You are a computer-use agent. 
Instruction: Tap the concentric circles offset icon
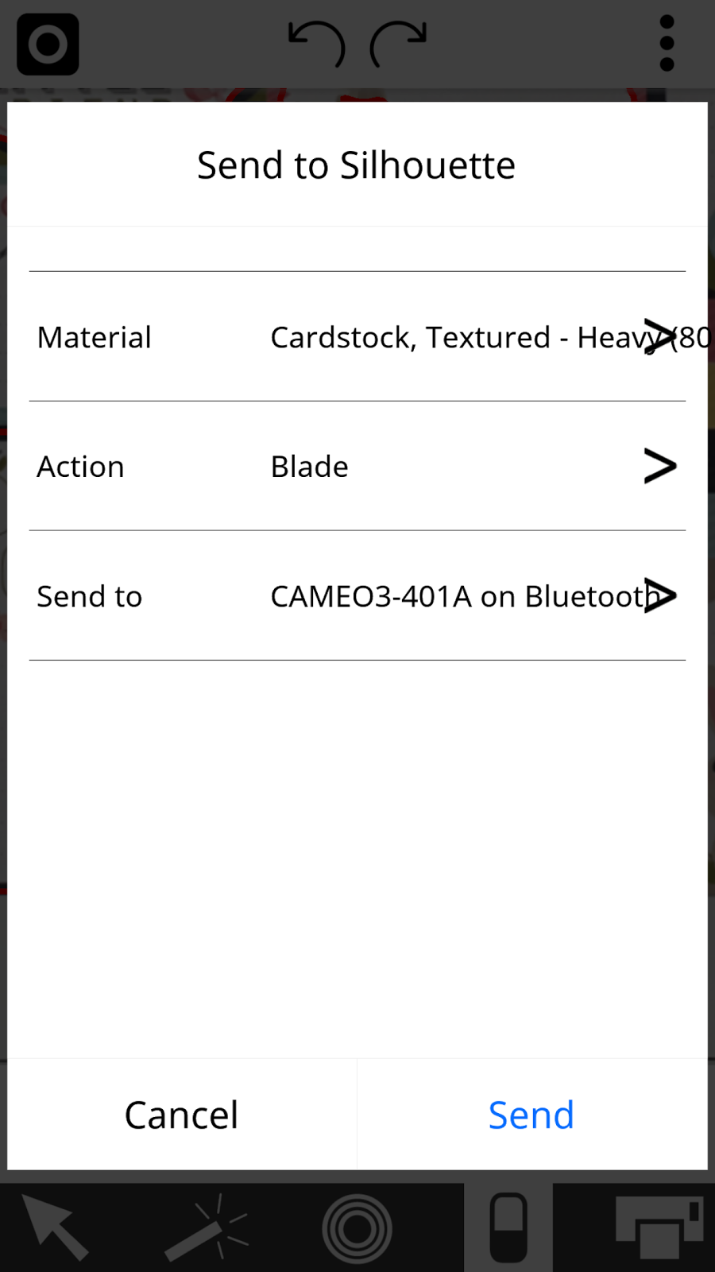[x=357, y=1228]
